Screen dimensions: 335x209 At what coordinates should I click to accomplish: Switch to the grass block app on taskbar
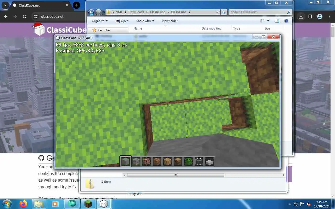[x=88, y=204]
